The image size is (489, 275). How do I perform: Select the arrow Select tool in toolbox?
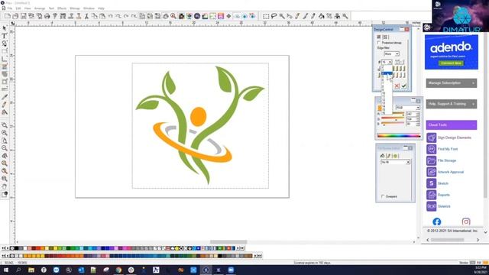[x=5, y=28]
